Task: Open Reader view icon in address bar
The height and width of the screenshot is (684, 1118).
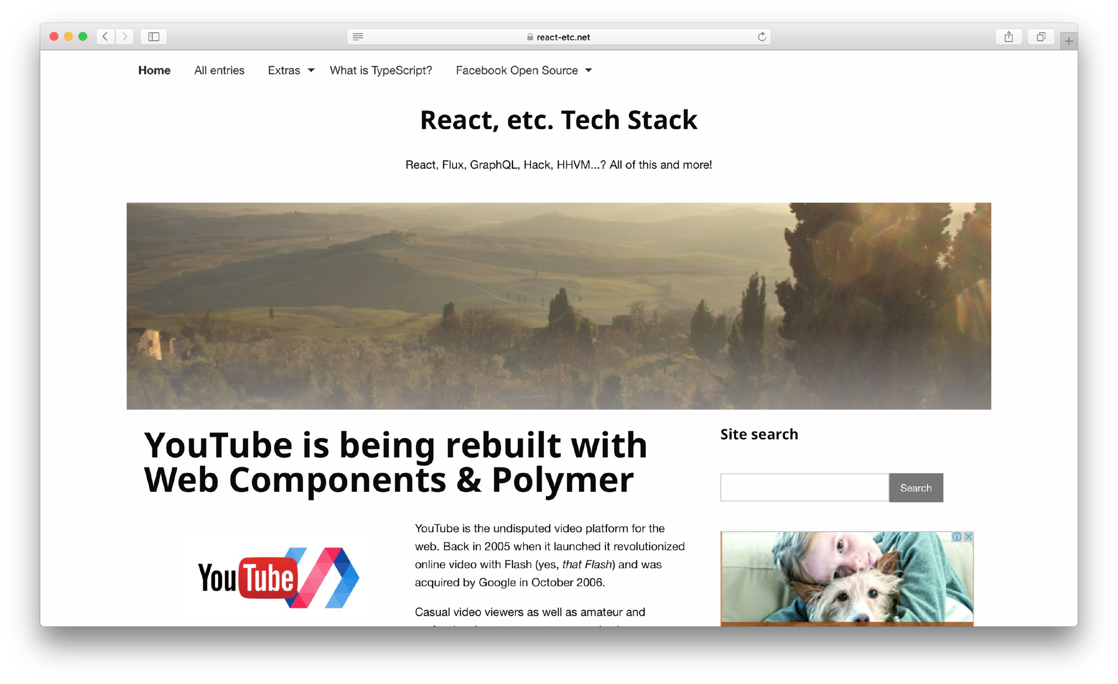Action: point(358,37)
